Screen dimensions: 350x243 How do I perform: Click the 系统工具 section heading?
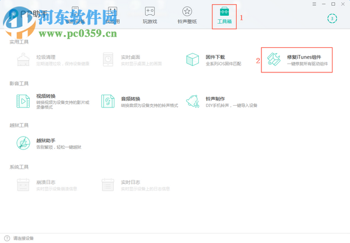tap(19, 167)
